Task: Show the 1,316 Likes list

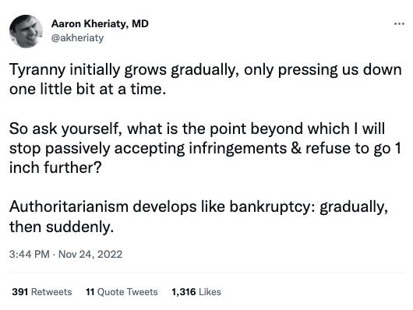Action: pyautogui.click(x=196, y=292)
